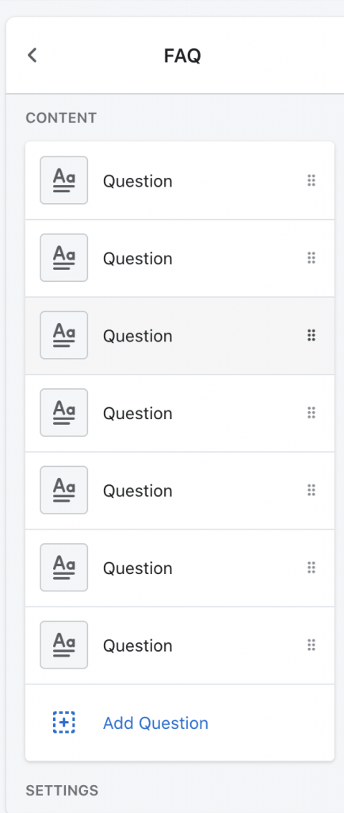Viewport: 344px width, 813px height.
Task: Click the drag handle of the first Question
Action: 311,180
